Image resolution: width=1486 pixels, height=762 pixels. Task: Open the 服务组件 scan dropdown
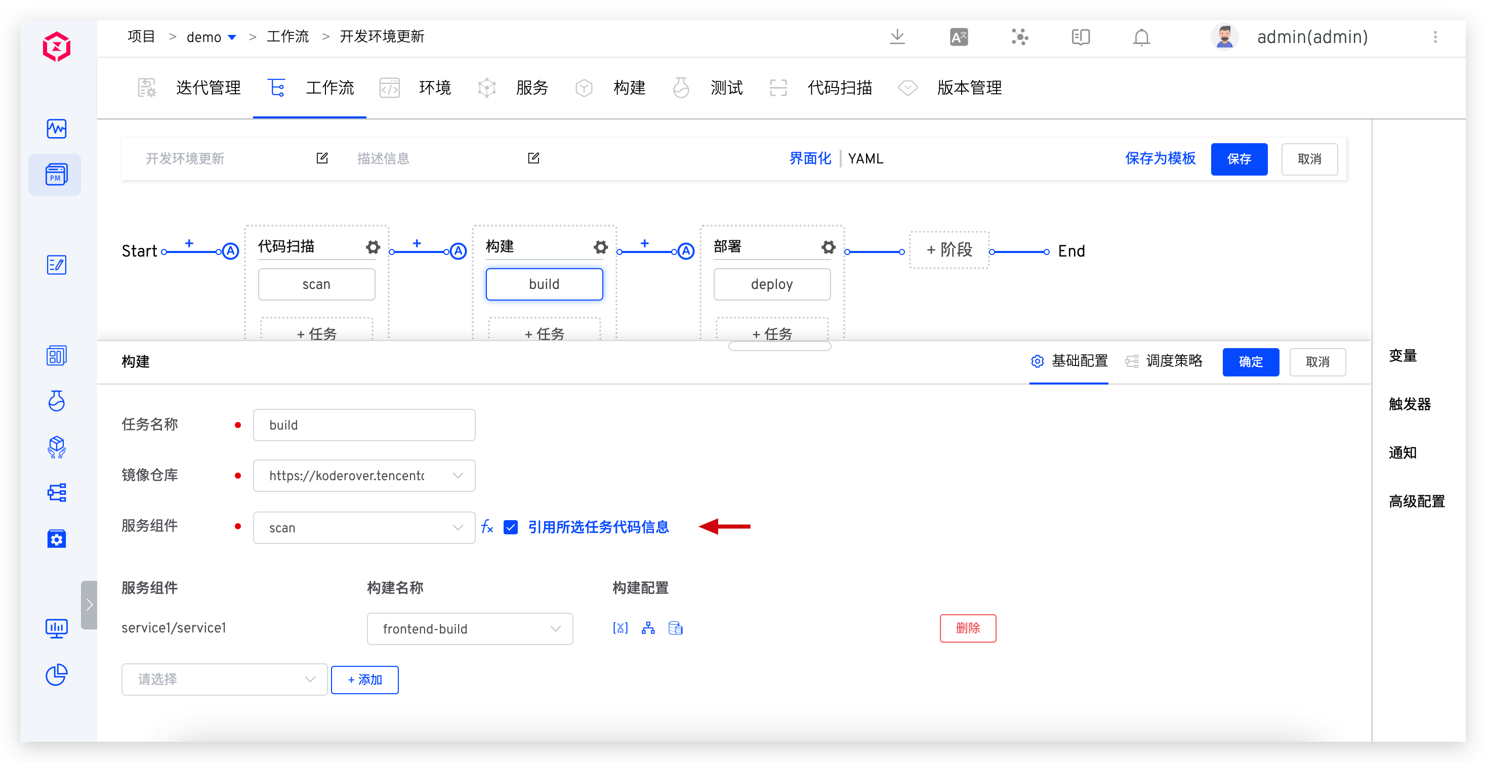pos(364,527)
